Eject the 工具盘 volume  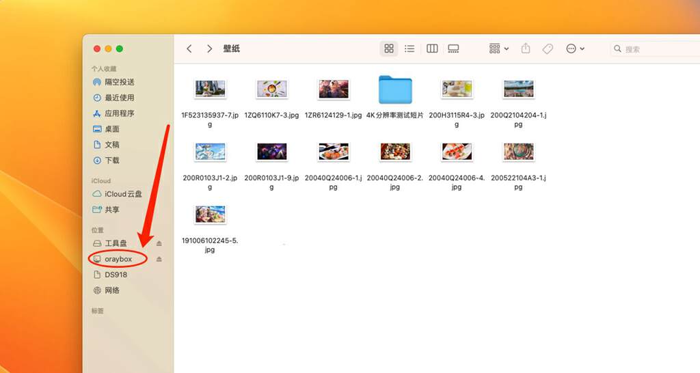[159, 243]
